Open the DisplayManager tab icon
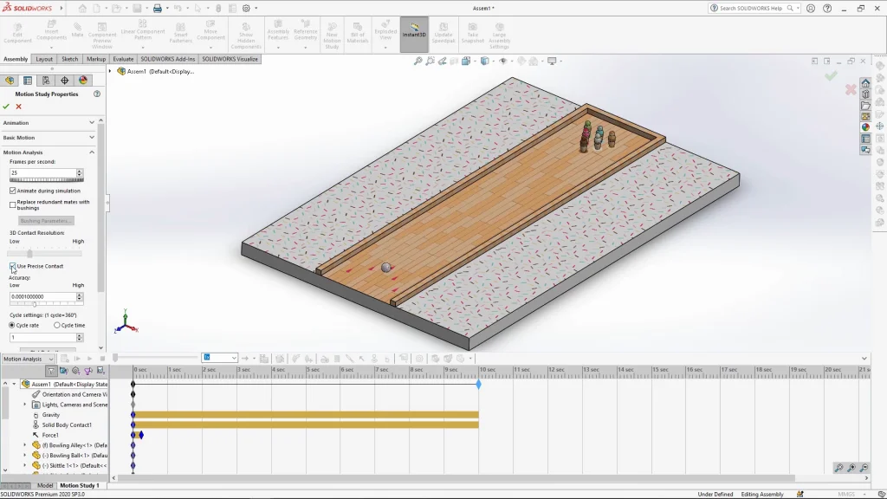The height and width of the screenshot is (499, 887). [x=83, y=81]
